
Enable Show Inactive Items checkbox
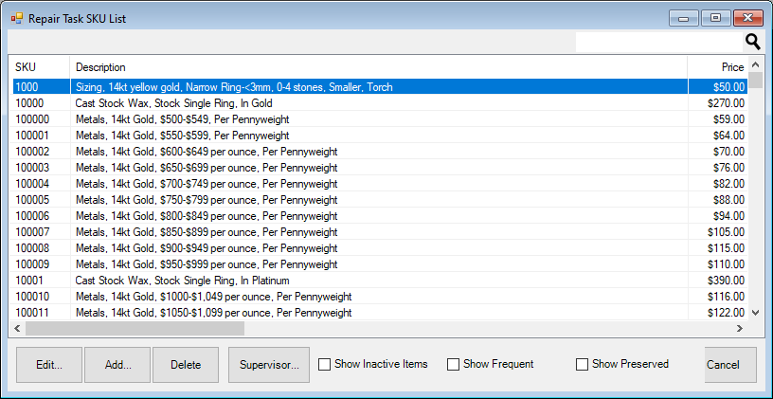(x=325, y=364)
